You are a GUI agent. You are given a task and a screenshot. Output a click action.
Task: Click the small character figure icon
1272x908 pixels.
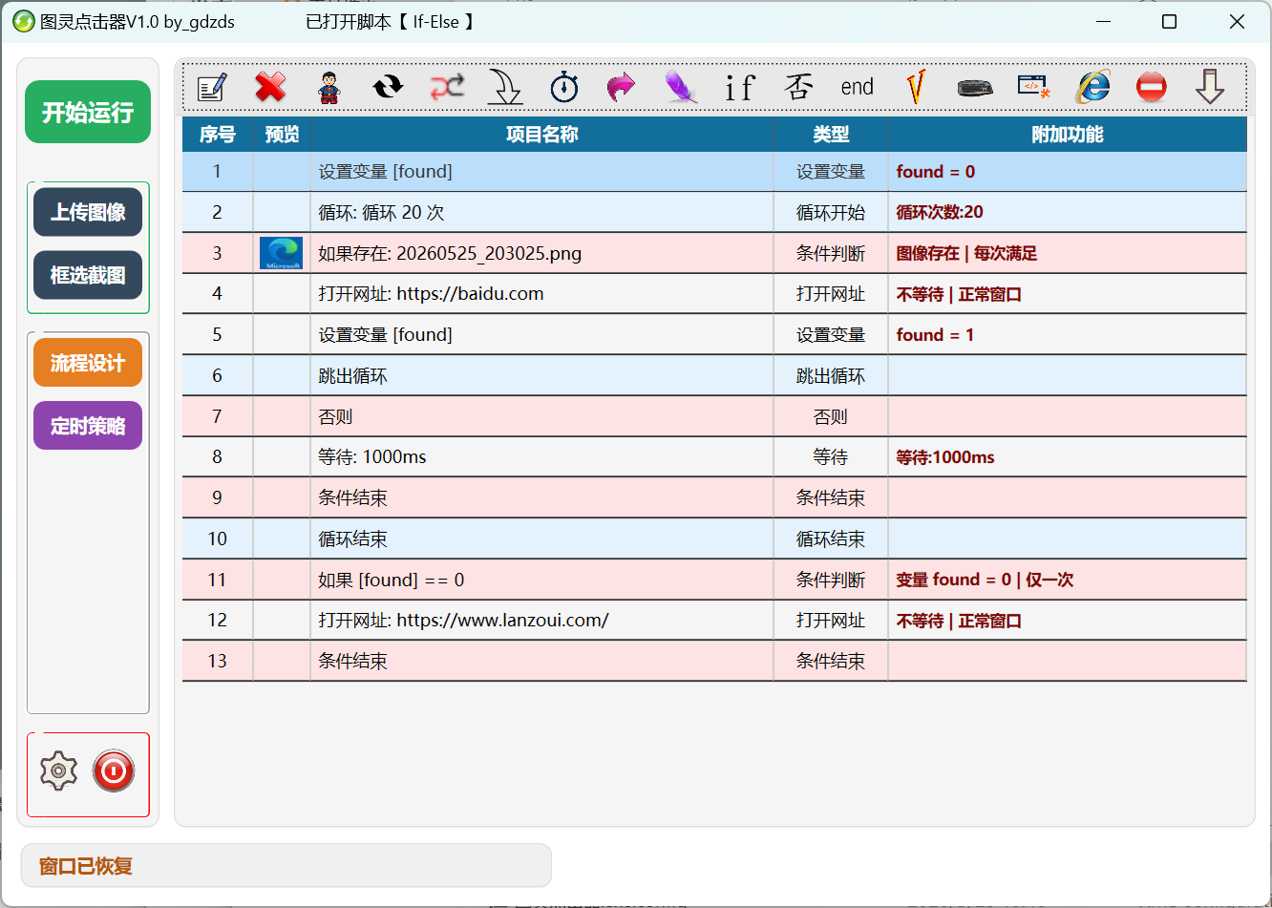329,88
